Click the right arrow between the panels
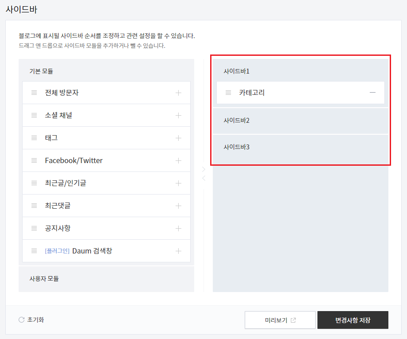The image size is (407, 339). tap(203, 169)
